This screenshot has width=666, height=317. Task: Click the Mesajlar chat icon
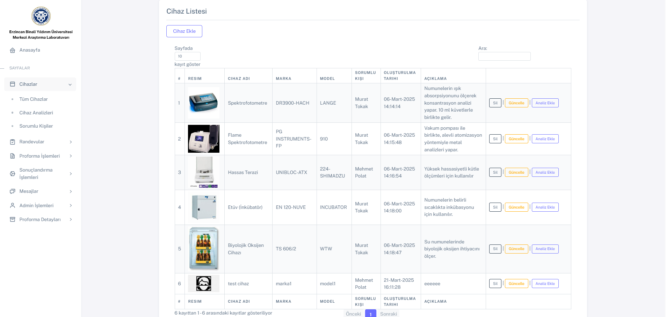coord(13,191)
